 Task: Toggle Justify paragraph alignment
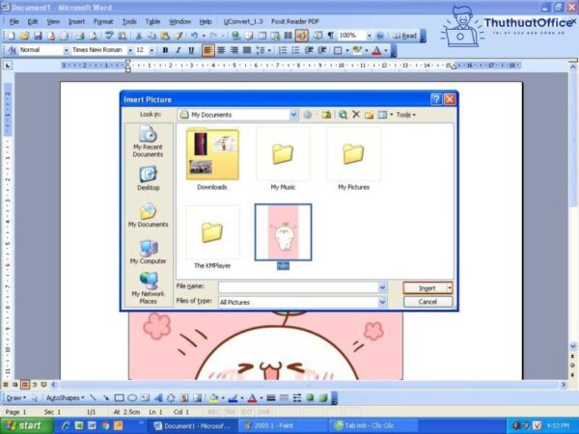click(247, 50)
